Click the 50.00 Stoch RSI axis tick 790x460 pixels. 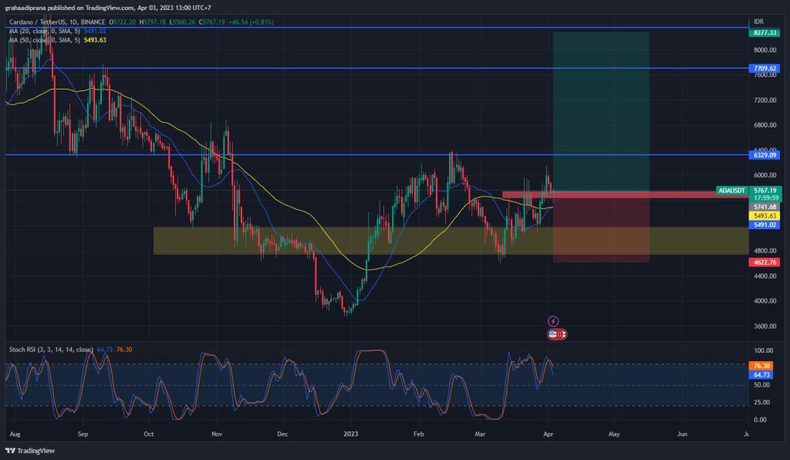tap(761, 385)
